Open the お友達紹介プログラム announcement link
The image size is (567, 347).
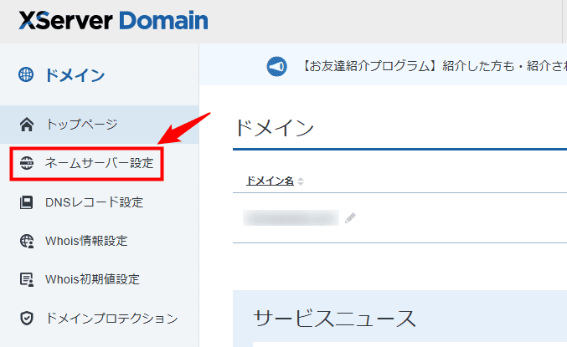[x=434, y=66]
